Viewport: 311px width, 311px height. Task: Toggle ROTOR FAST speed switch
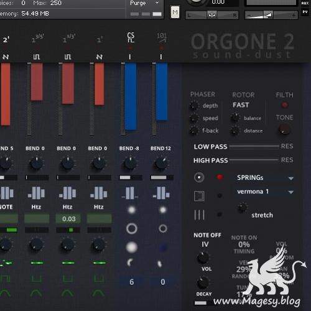[x=241, y=105]
